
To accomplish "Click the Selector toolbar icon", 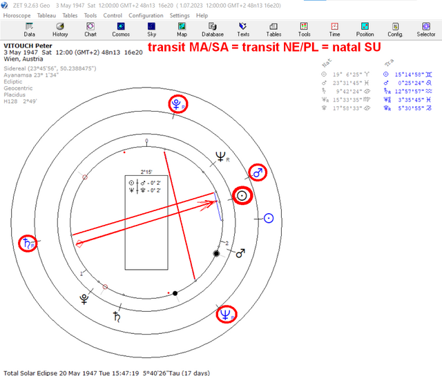I will pyautogui.click(x=426, y=30).
